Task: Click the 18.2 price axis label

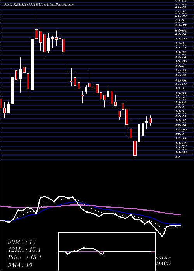Action: click(179, 65)
